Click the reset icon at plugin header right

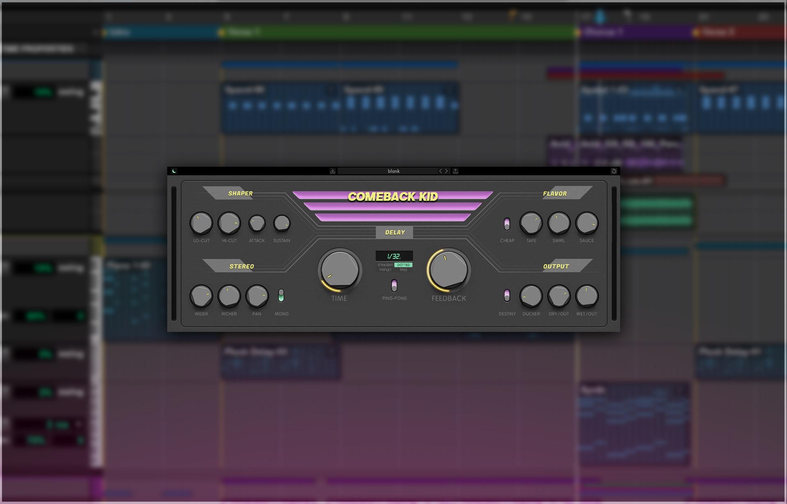[x=614, y=171]
